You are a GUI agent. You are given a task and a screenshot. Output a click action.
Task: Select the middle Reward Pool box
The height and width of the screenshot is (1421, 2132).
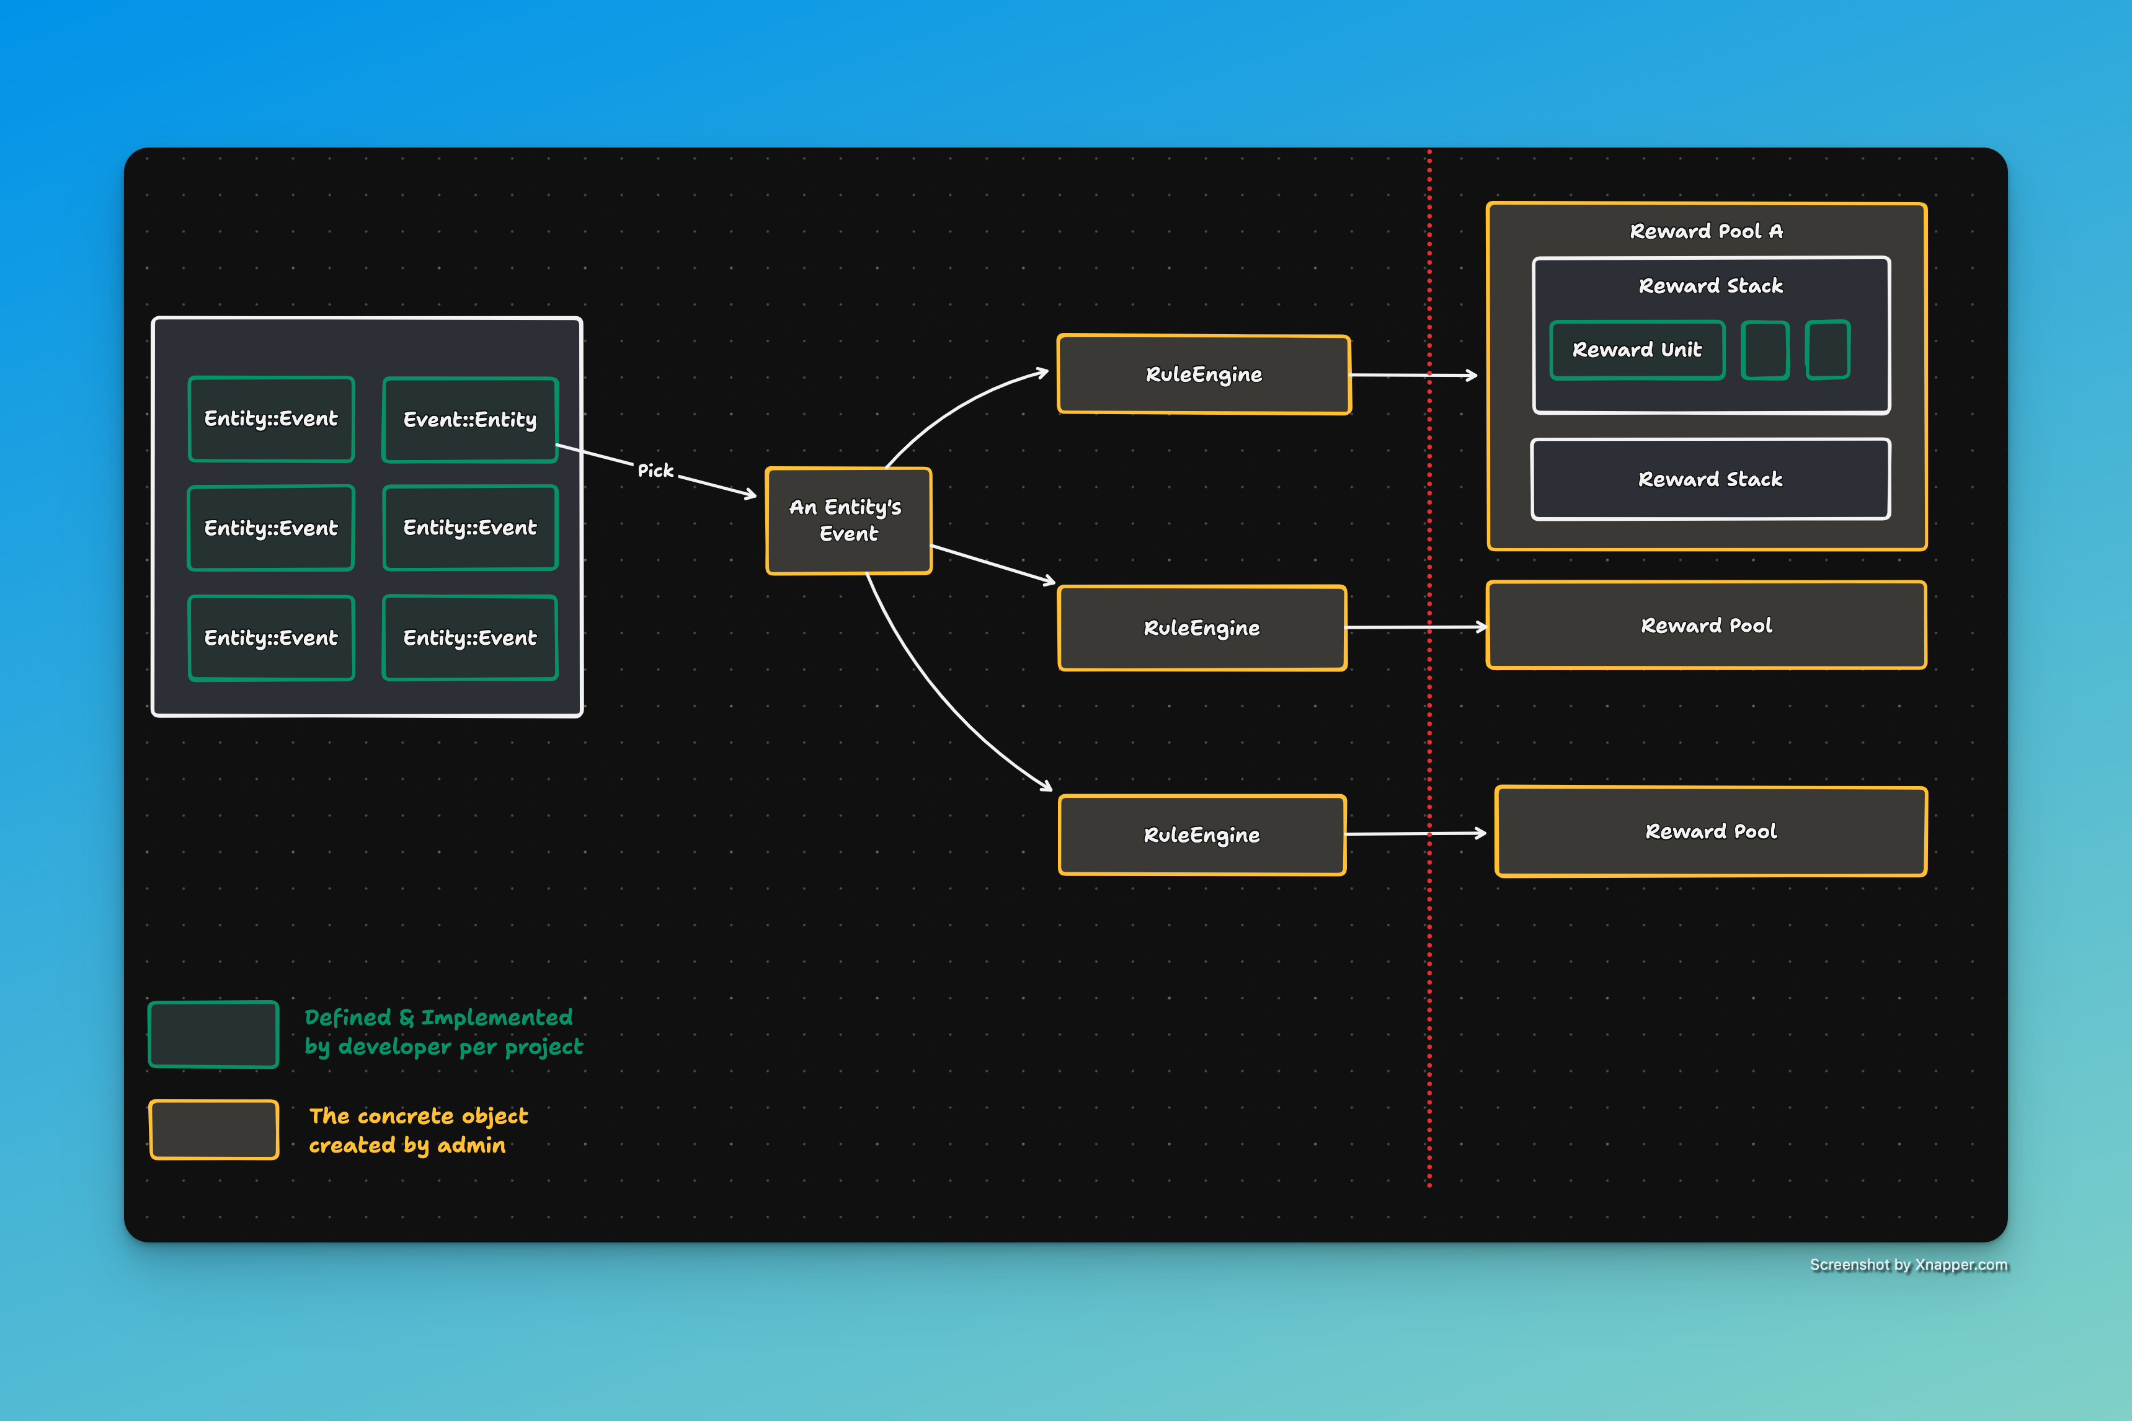(x=1706, y=626)
